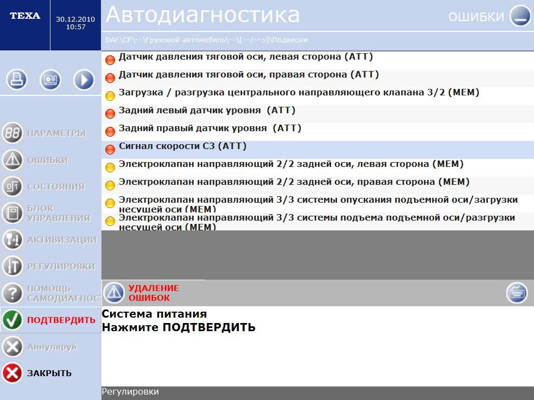
Task: Select error Задний правый датчик уровня
Action: 317,132
